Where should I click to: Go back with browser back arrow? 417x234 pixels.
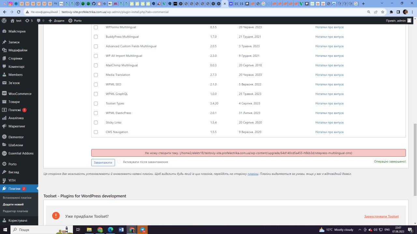[5, 12]
